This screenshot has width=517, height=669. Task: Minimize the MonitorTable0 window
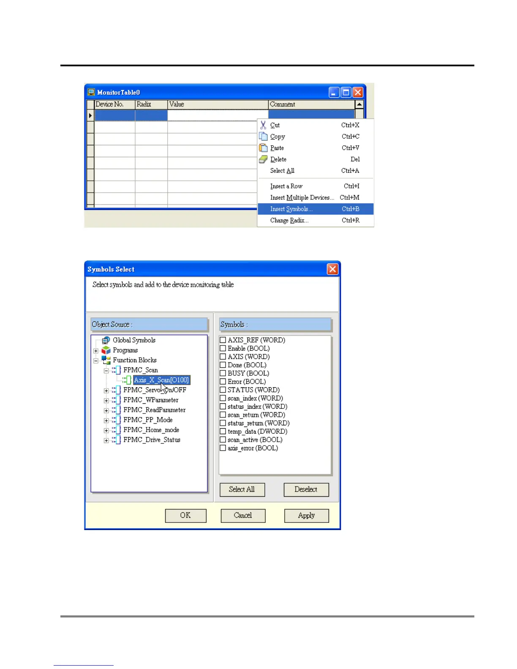(334, 92)
